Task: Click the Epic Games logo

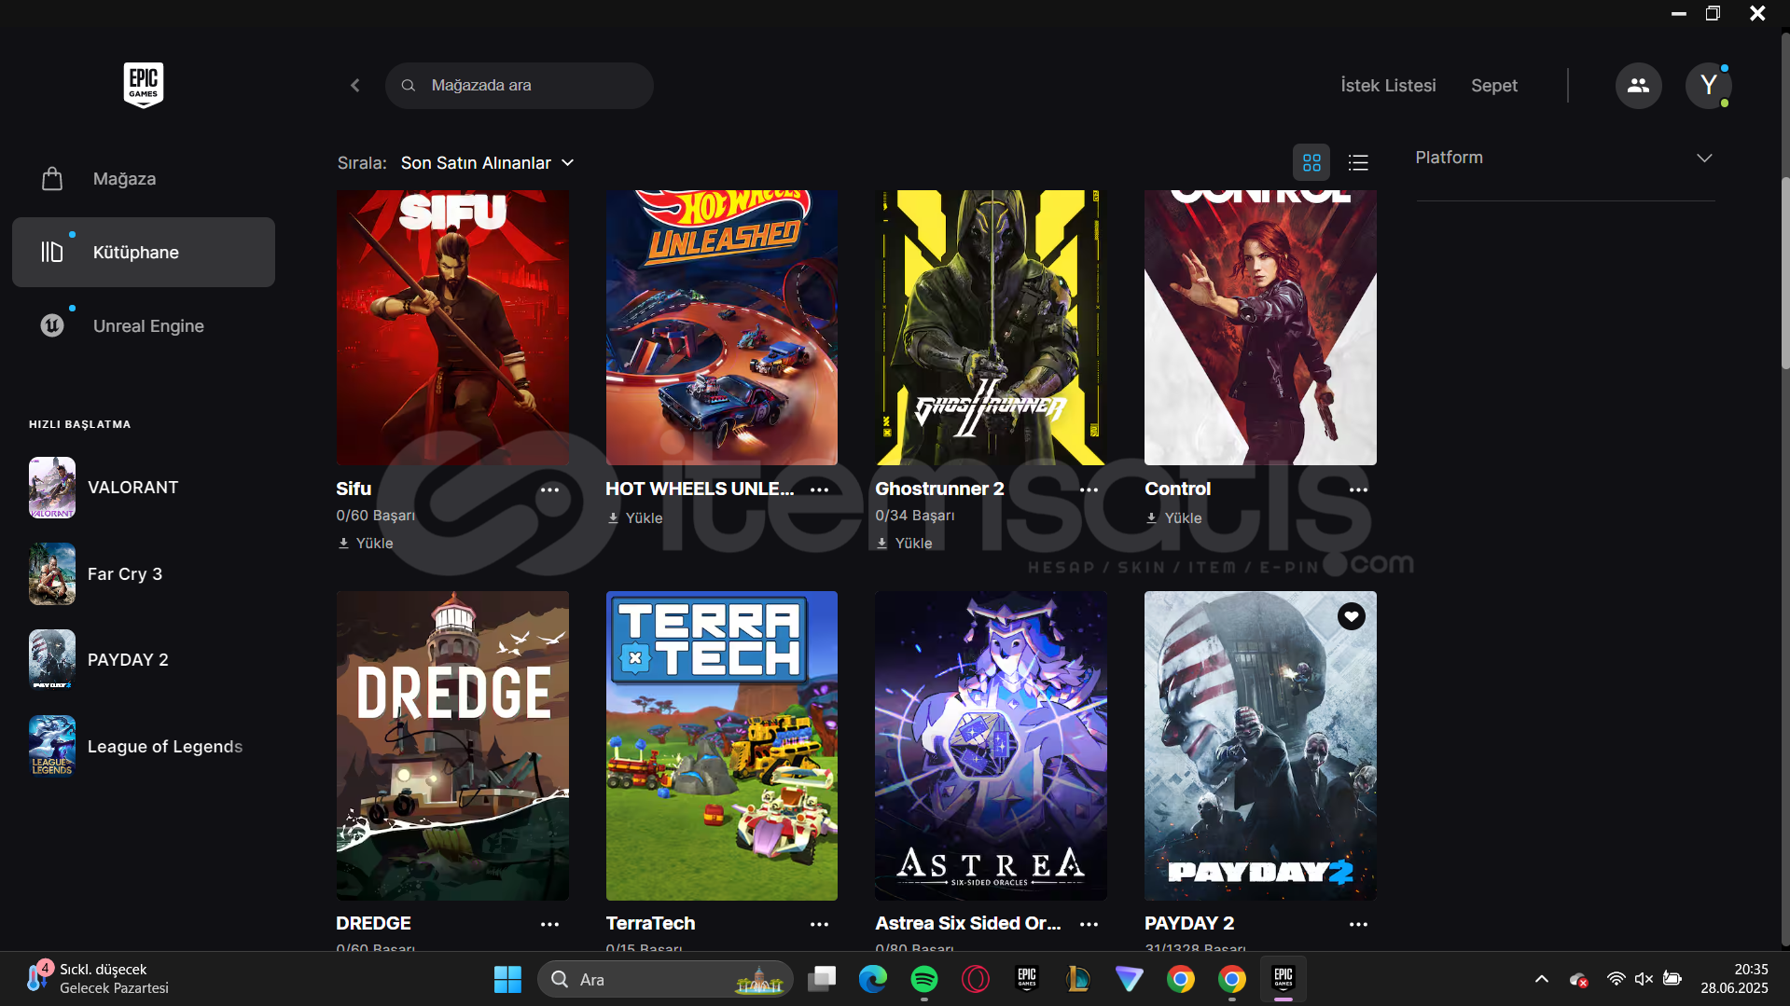Action: 144,85
